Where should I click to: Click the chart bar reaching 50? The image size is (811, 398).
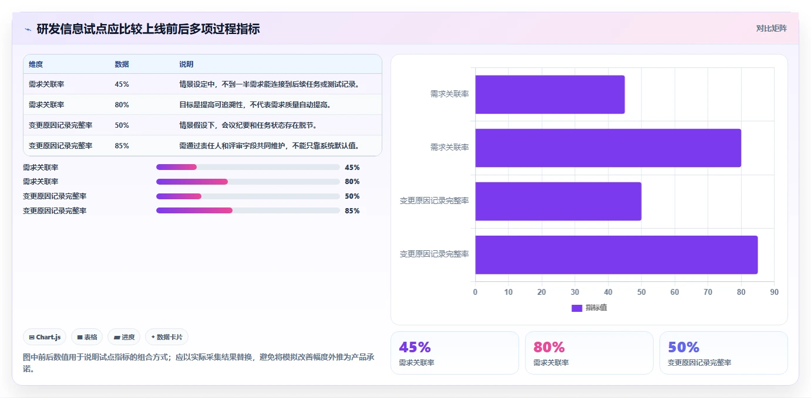[558, 201]
